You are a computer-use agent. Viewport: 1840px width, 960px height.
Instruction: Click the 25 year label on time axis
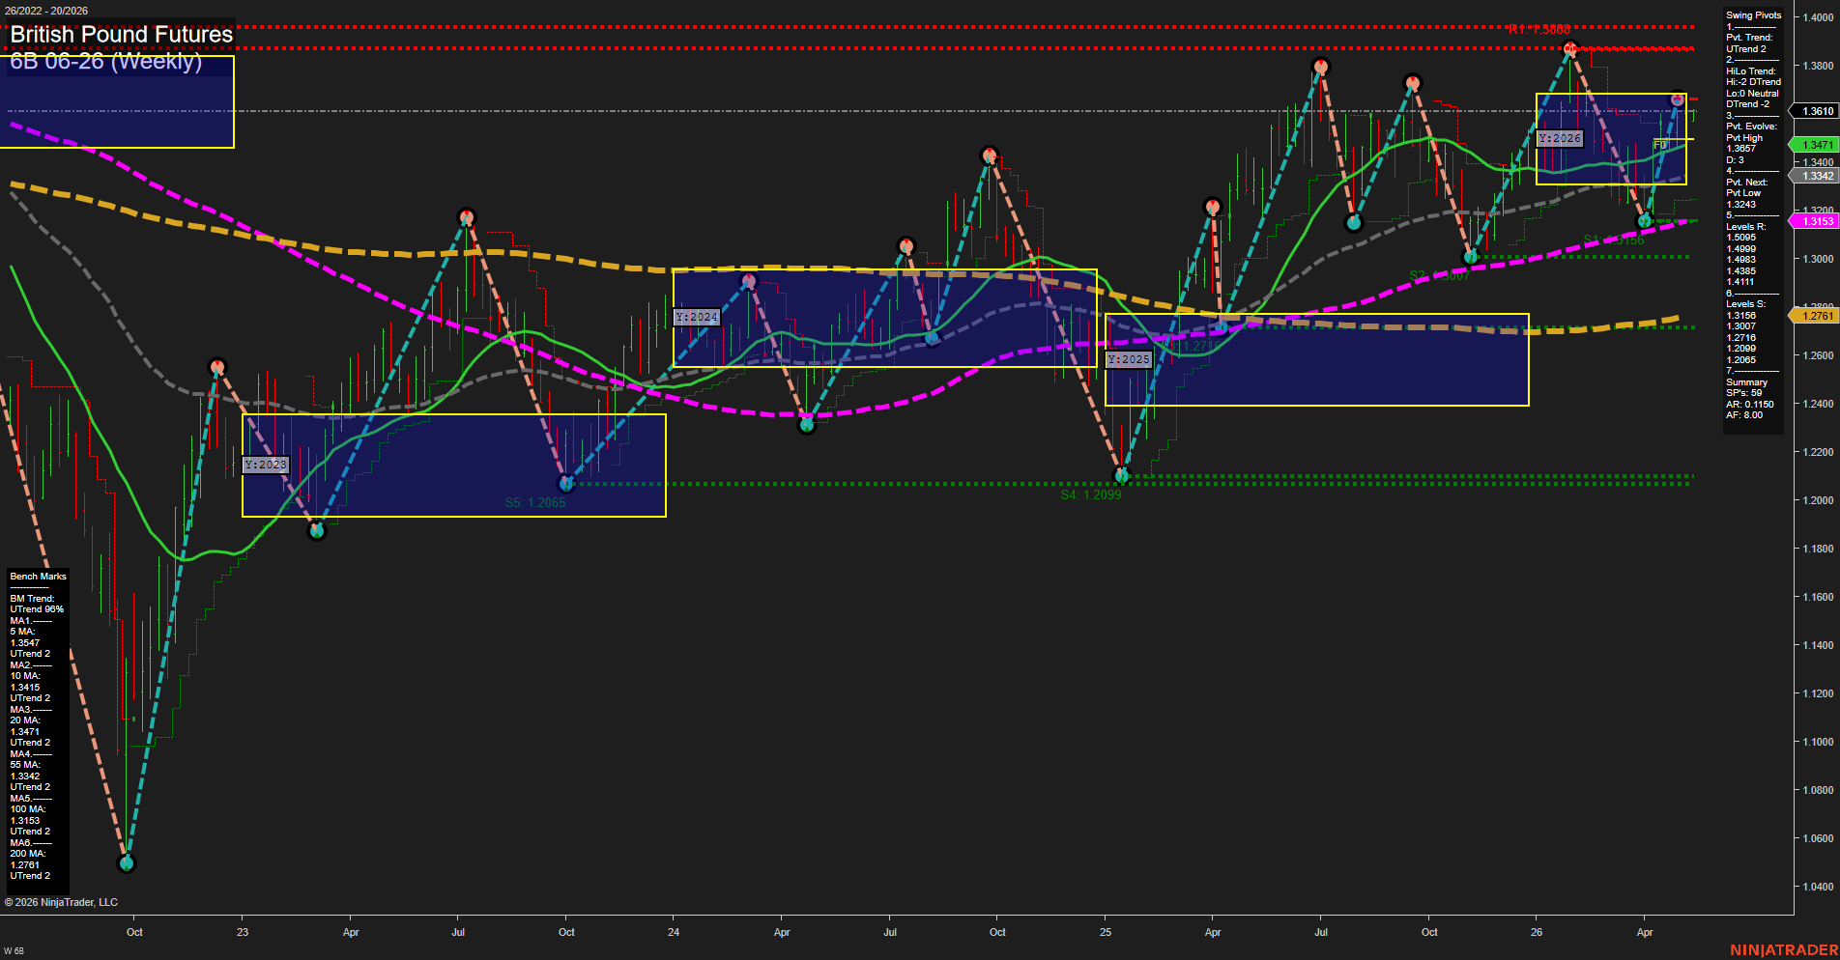pyautogui.click(x=1106, y=932)
